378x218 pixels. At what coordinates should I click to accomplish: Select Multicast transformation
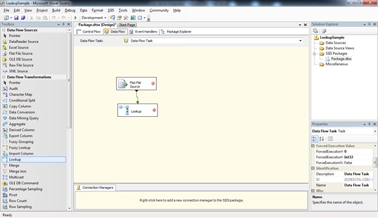16,177
